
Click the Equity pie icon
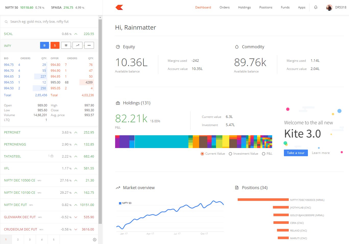tap(118, 47)
